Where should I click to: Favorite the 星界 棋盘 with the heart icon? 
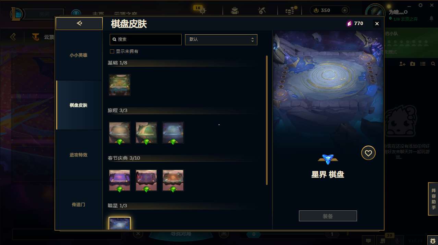tap(368, 153)
